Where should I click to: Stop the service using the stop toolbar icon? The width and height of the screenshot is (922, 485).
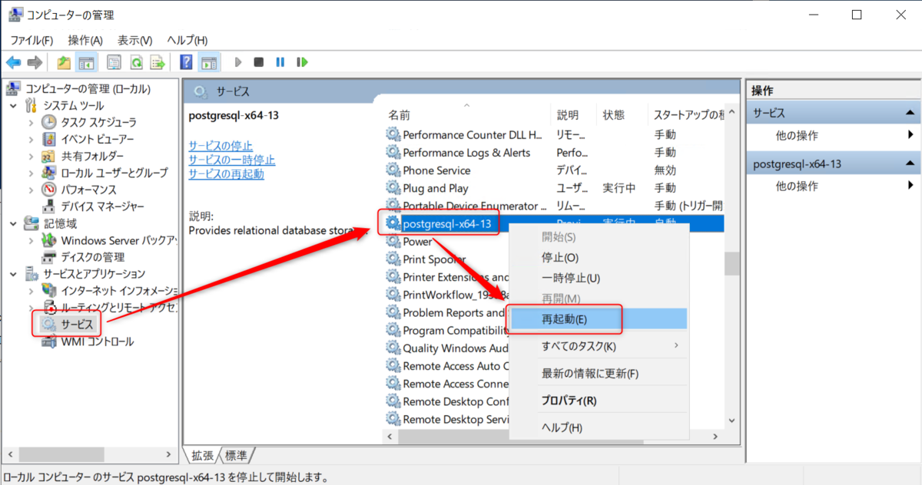[x=259, y=61]
